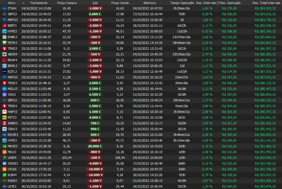Sort table by Ativo column header

coord(12,3)
